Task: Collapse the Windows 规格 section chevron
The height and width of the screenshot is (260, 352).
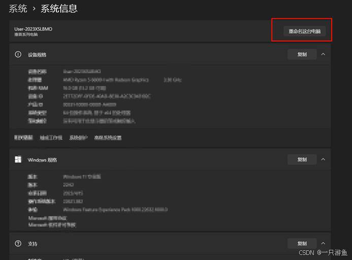Action: tap(323, 159)
